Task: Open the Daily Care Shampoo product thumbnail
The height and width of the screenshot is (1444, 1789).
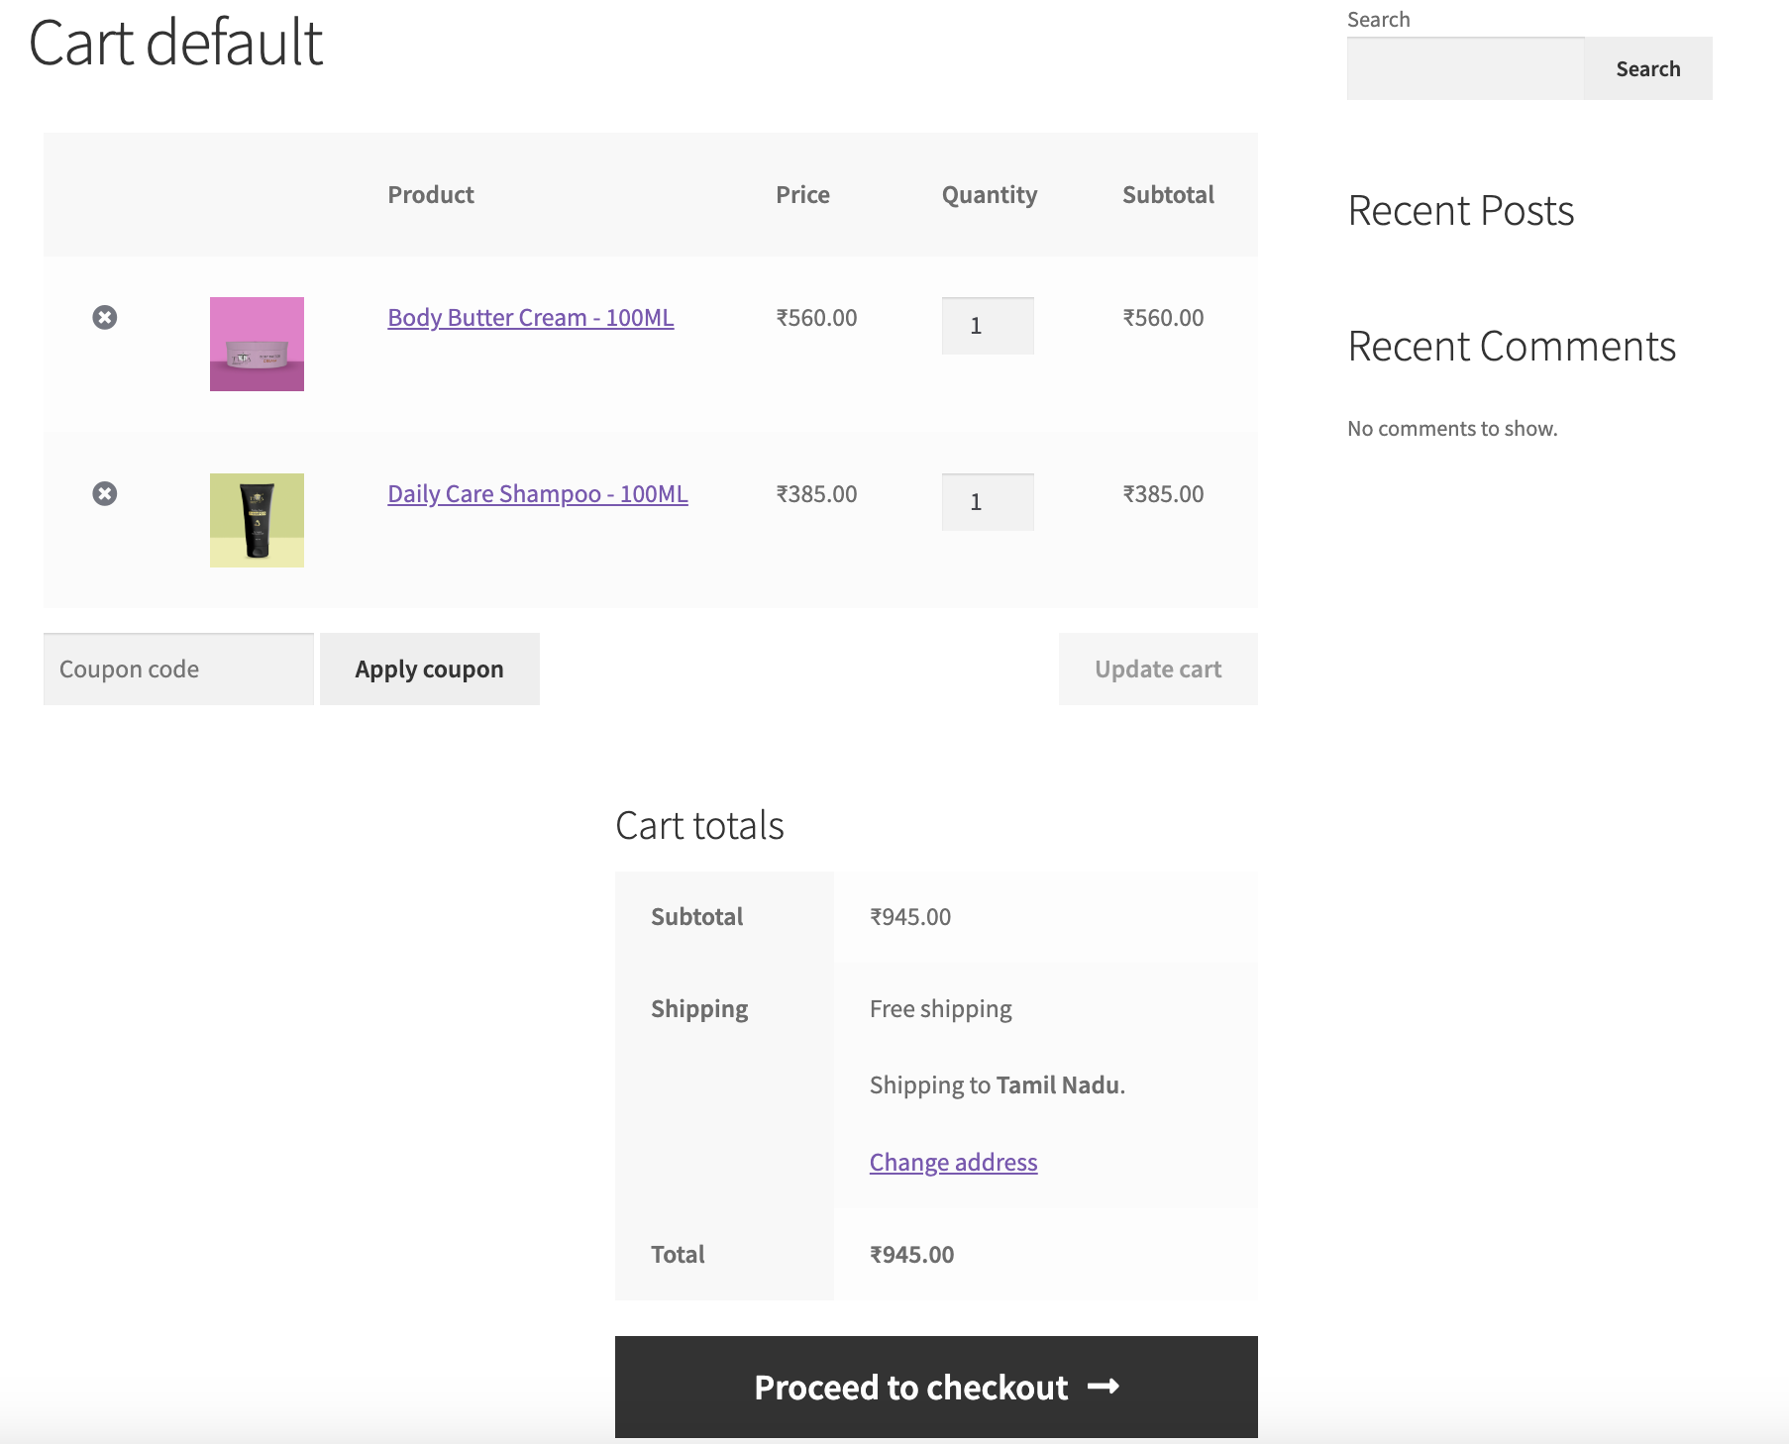Action: (x=257, y=520)
